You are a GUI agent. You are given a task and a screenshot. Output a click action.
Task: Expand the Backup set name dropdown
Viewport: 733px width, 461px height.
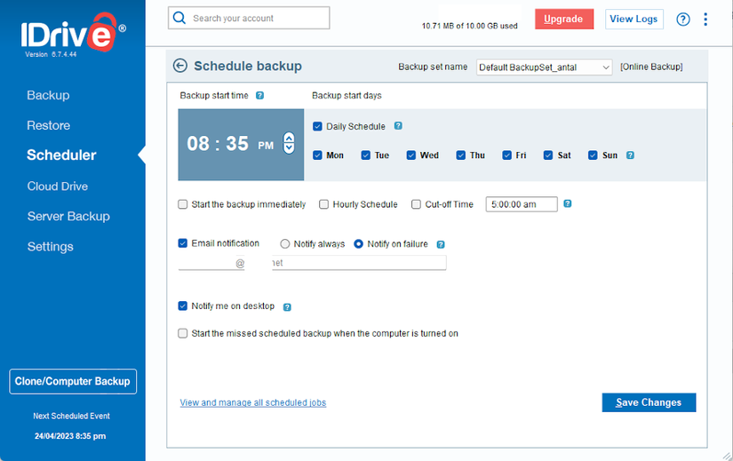click(544, 68)
